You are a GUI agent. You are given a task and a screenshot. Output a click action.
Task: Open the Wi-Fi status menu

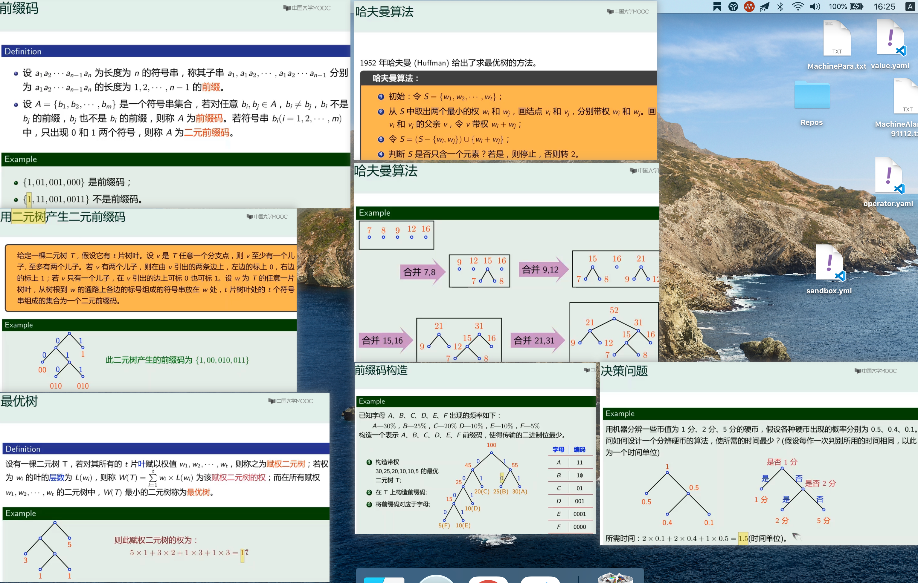(797, 7)
